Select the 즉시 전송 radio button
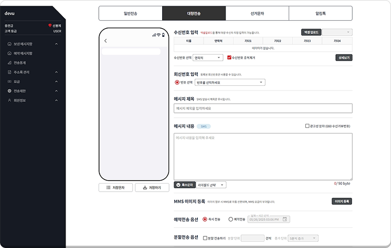Screen dimensions: 391x248 [205, 219]
